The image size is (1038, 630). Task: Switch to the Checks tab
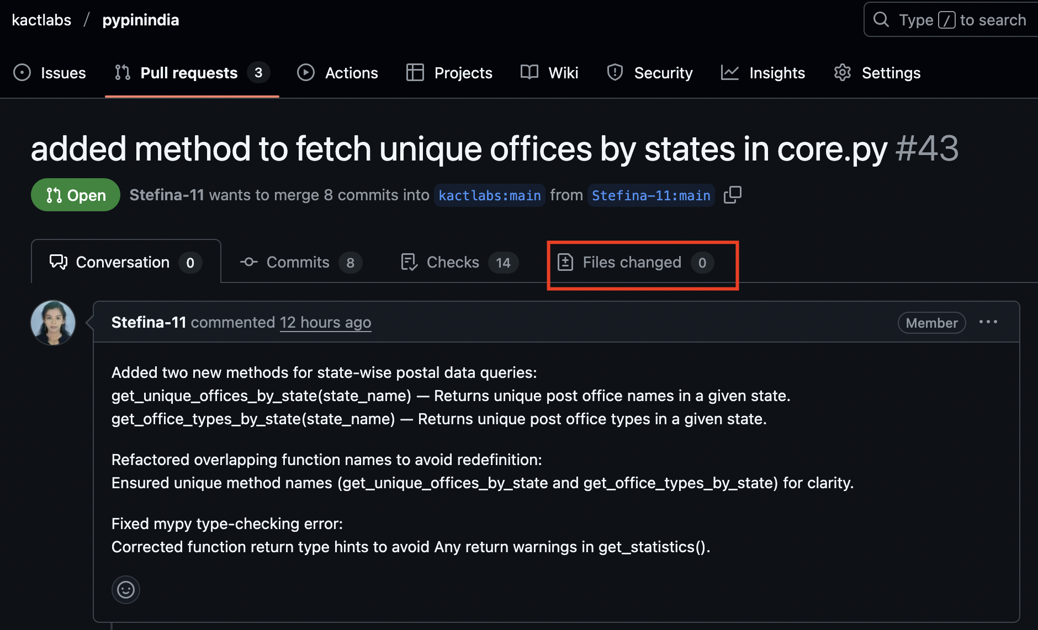(x=459, y=263)
